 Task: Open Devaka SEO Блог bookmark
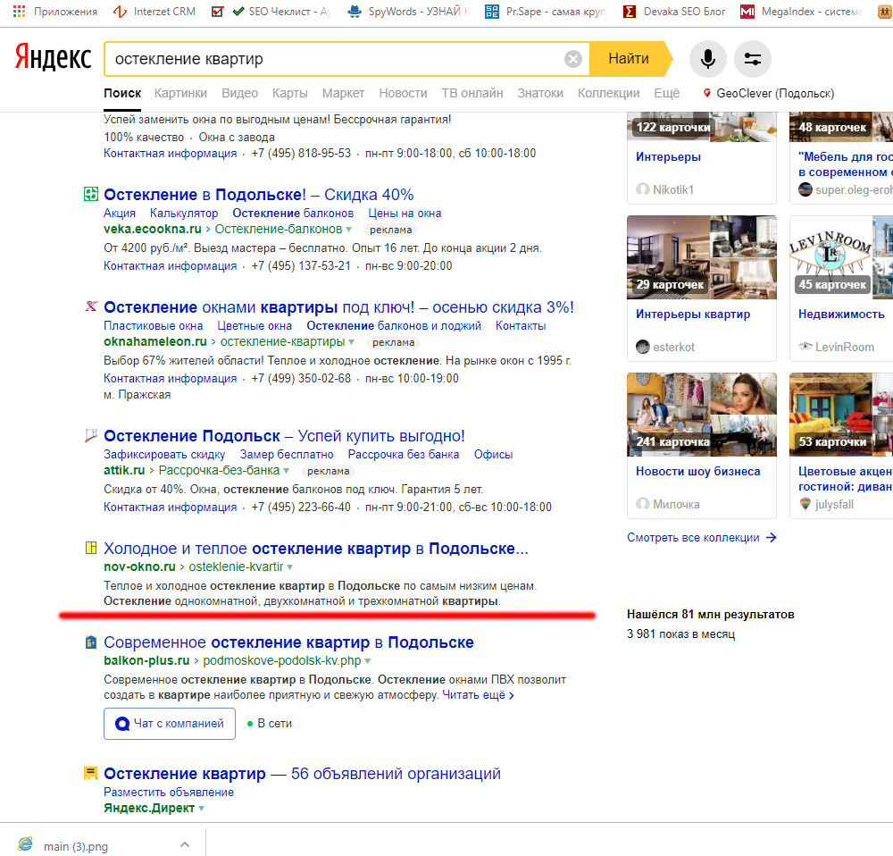point(675,12)
